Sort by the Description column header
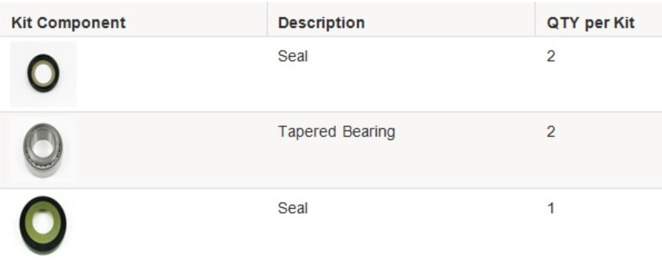The image size is (662, 270). [x=321, y=23]
